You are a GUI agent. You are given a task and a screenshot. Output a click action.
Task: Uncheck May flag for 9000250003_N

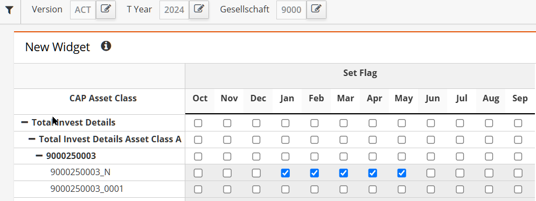402,174
